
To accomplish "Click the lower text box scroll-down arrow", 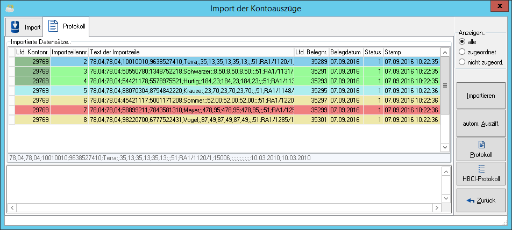I will 445,198.
